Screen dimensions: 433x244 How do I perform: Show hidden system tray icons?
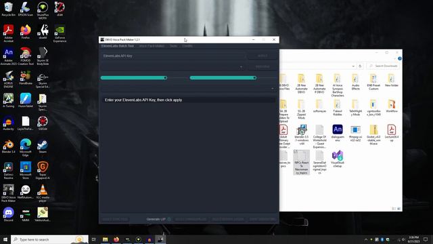[366, 239]
